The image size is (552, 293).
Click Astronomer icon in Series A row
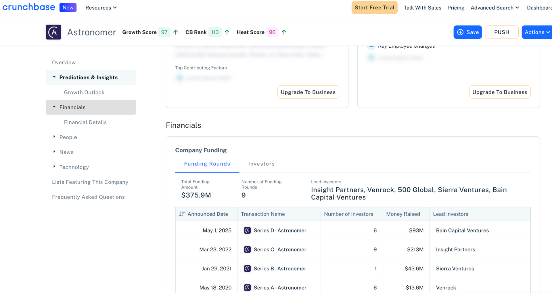tap(247, 288)
